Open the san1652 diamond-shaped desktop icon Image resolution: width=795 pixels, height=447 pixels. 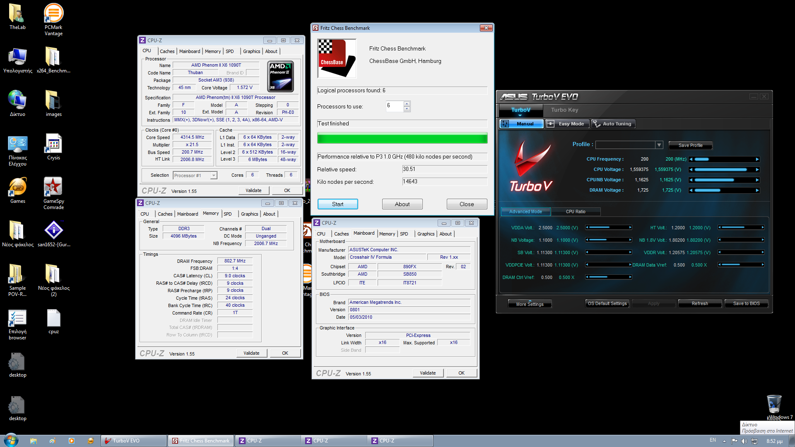53,234
